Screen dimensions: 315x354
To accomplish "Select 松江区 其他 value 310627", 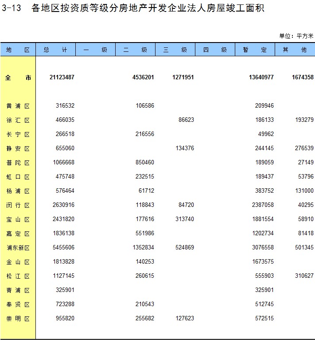I will click(303, 276).
